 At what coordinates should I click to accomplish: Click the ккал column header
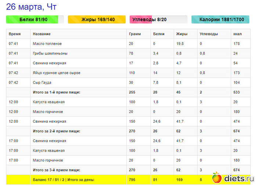[237, 34]
